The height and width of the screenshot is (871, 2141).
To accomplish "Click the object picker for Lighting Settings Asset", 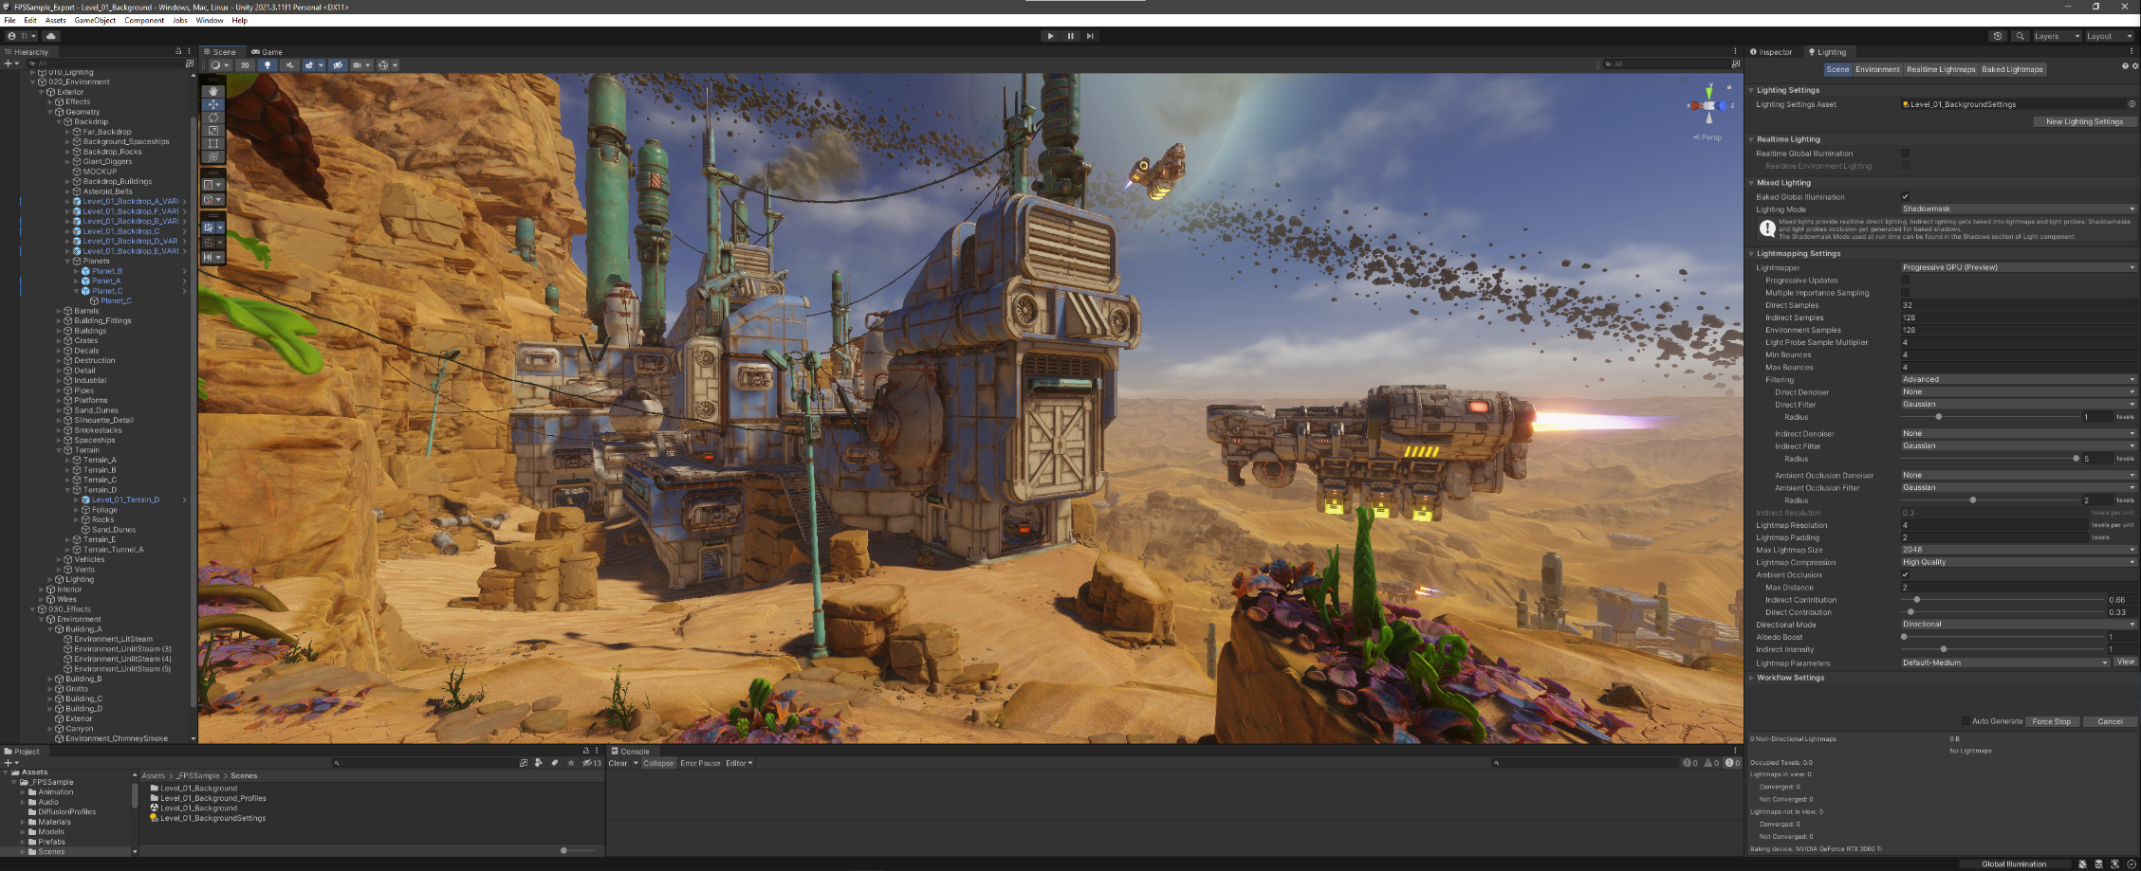I will point(2132,104).
